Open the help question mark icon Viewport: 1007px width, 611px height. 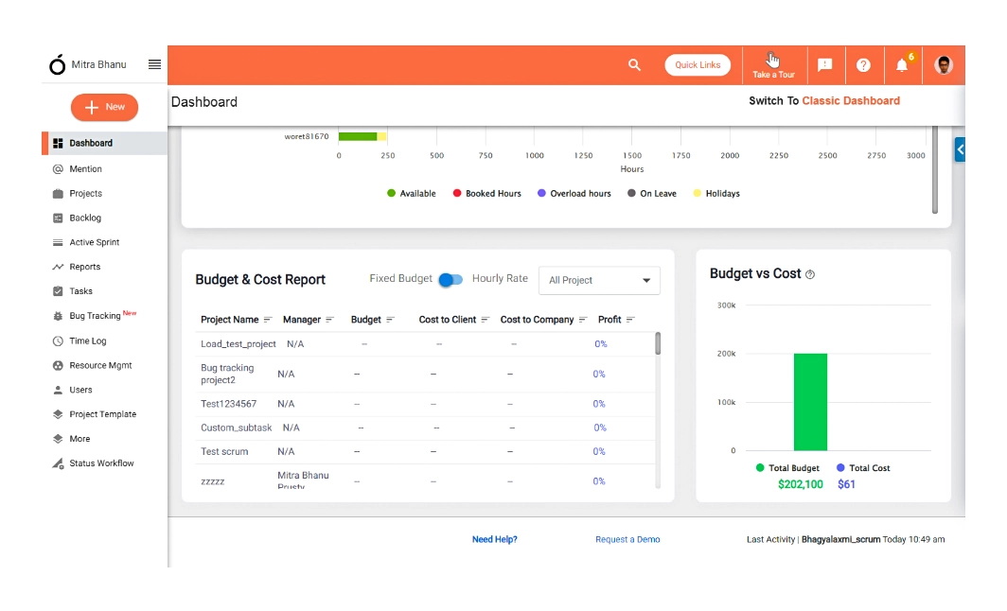(x=863, y=64)
